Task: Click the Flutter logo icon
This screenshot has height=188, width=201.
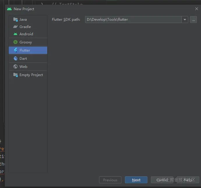Action: (x=15, y=50)
